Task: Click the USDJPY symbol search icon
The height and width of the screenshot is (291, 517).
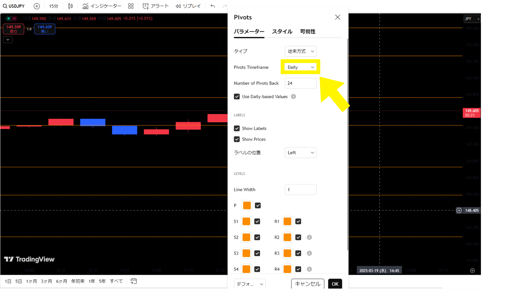Action: click(x=5, y=6)
